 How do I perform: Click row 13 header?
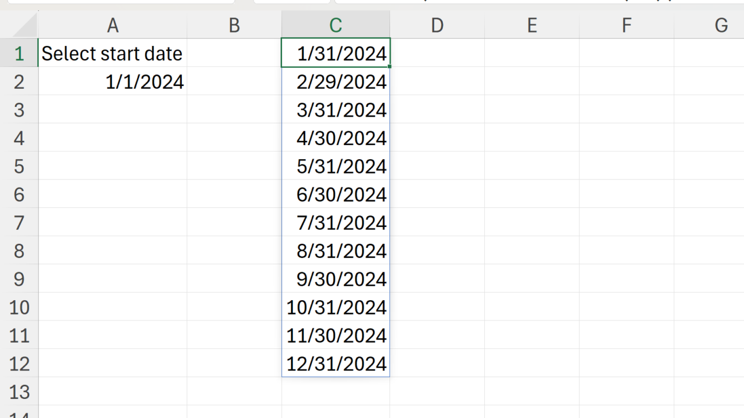[19, 392]
